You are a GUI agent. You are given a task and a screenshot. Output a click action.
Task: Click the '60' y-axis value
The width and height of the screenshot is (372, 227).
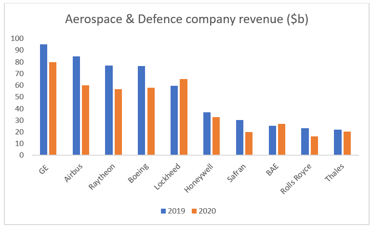[x=19, y=85]
